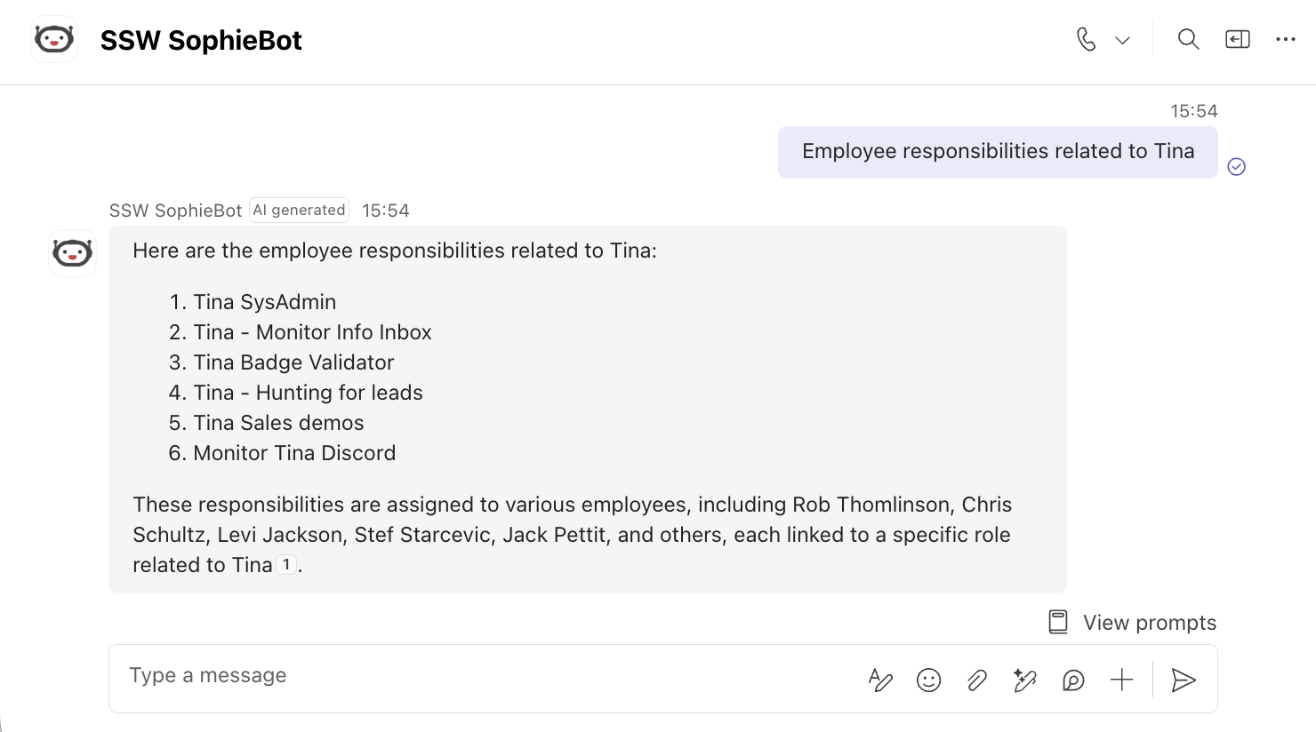1316x732 pixels.
Task: Click the View prompts button
Action: click(x=1132, y=622)
